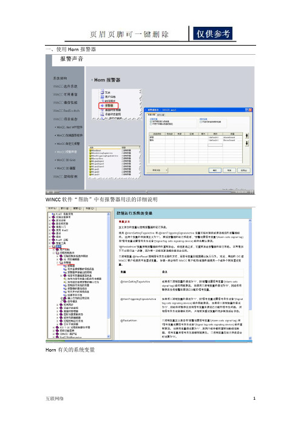
Task: Click the fullscreen icon on the video player bar
Action: click(252, 192)
